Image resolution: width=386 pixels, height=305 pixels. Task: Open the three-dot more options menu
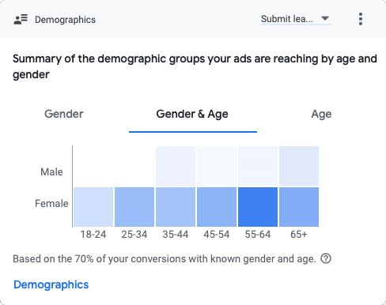pos(361,19)
